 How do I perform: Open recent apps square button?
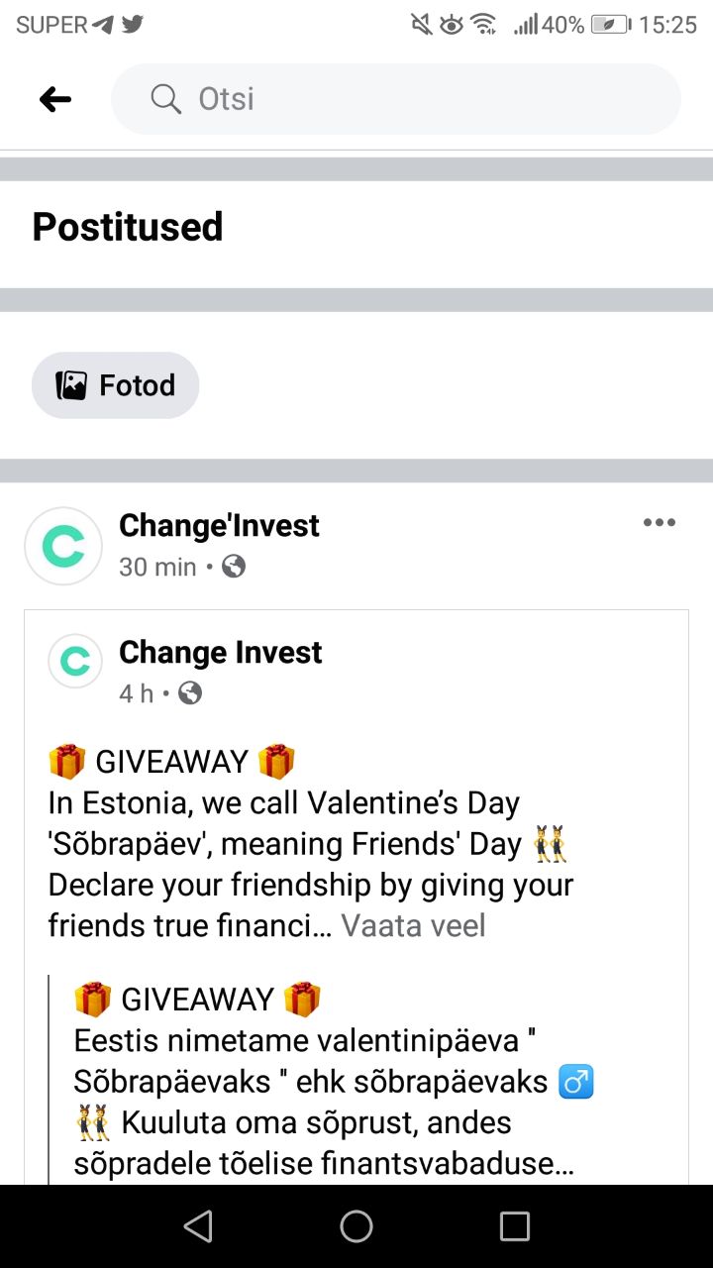click(514, 1226)
